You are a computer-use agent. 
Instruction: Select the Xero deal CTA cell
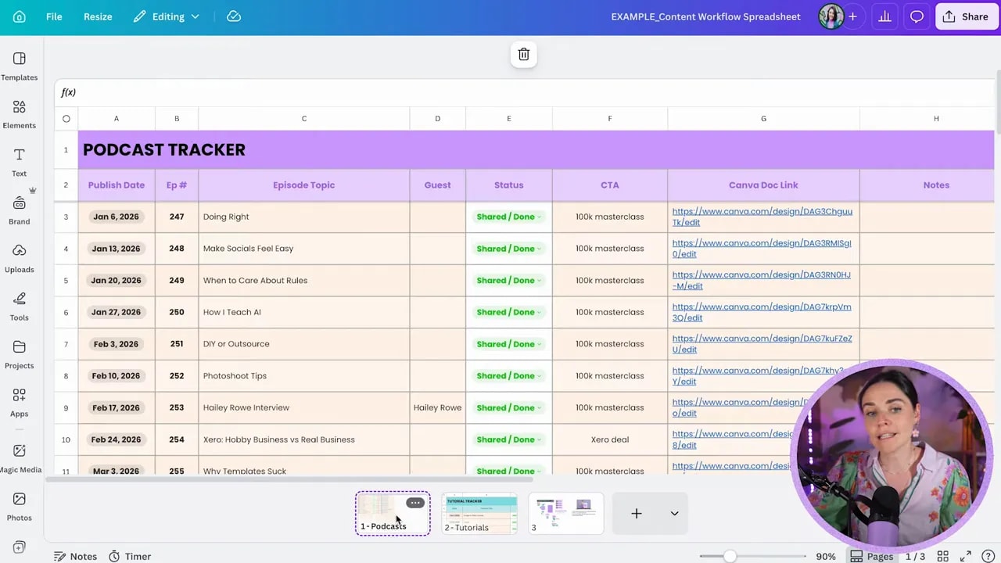coord(610,439)
